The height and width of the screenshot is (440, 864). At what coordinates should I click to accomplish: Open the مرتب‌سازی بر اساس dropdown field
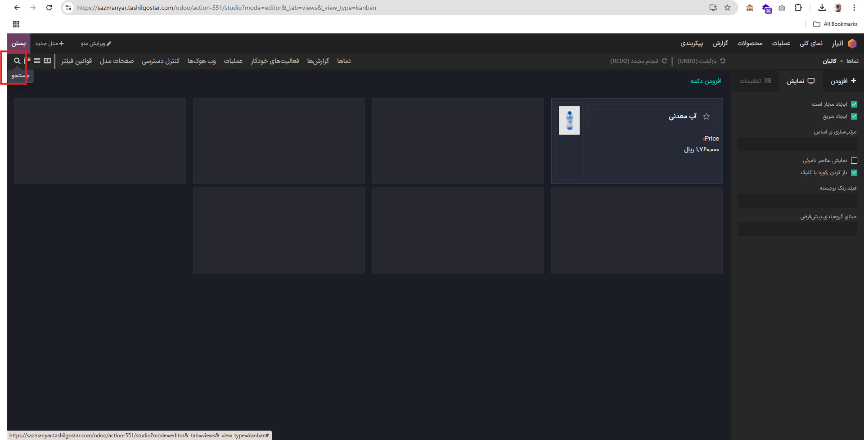(x=797, y=144)
